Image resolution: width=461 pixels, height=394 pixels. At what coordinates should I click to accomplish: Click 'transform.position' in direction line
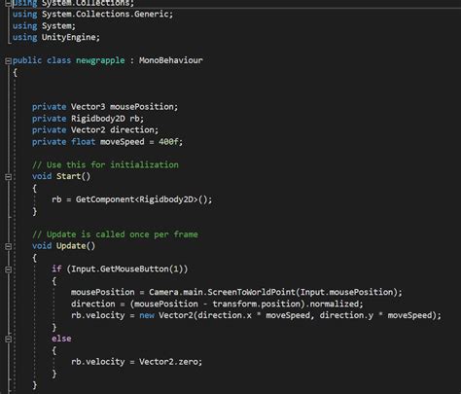point(257,304)
